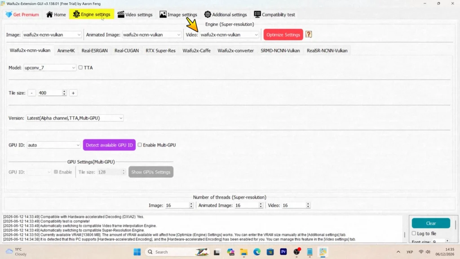Open the Windows Start menu
This screenshot has width=460, height=259.
(137, 252)
